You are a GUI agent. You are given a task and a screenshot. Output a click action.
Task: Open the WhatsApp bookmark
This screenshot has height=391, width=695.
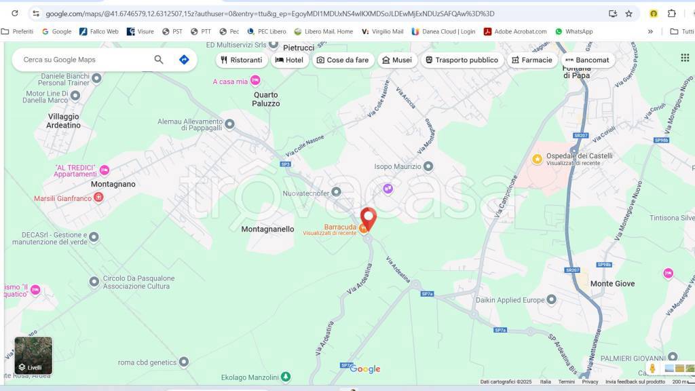(x=574, y=31)
